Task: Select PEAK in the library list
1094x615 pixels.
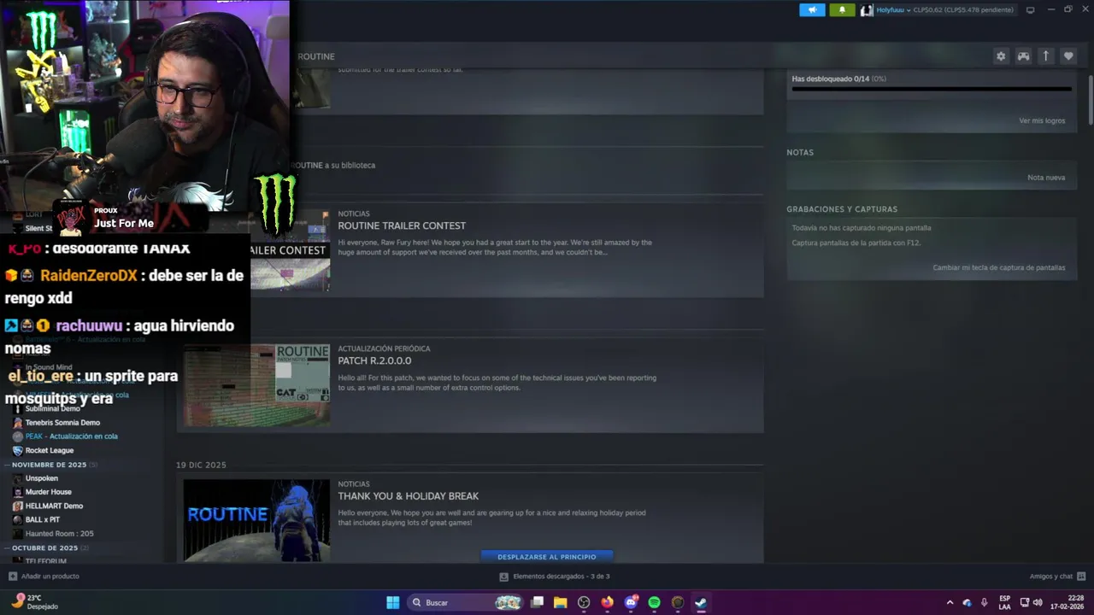Action: 72,436
